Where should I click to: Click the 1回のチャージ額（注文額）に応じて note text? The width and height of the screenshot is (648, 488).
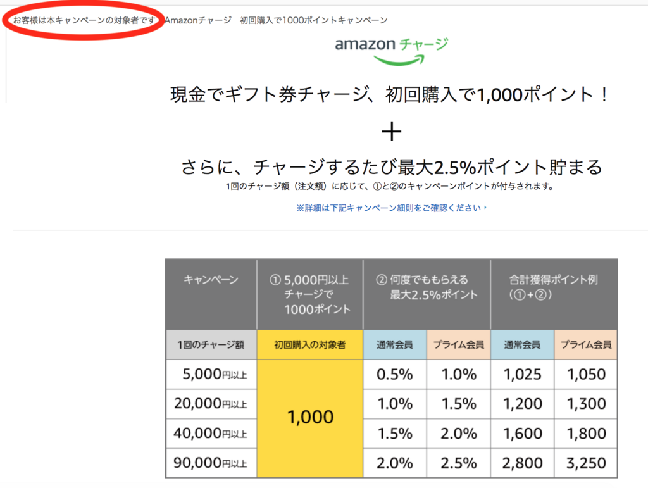389,186
